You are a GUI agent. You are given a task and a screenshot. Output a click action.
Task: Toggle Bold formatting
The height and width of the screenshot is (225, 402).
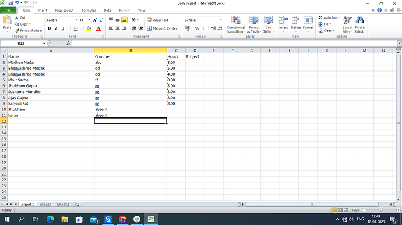coord(49,28)
